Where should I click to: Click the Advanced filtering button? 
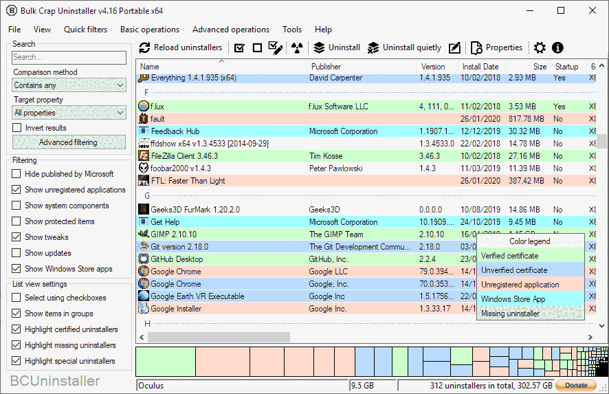pyautogui.click(x=69, y=142)
